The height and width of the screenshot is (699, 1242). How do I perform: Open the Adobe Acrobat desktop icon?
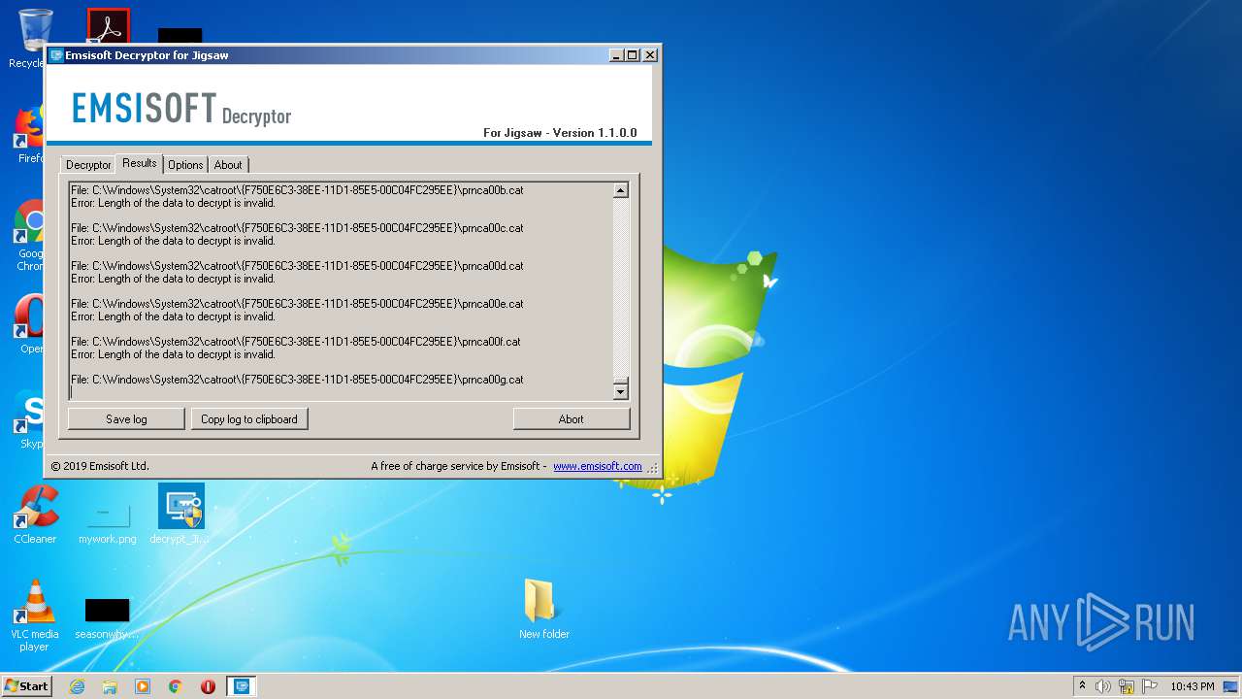[108, 26]
